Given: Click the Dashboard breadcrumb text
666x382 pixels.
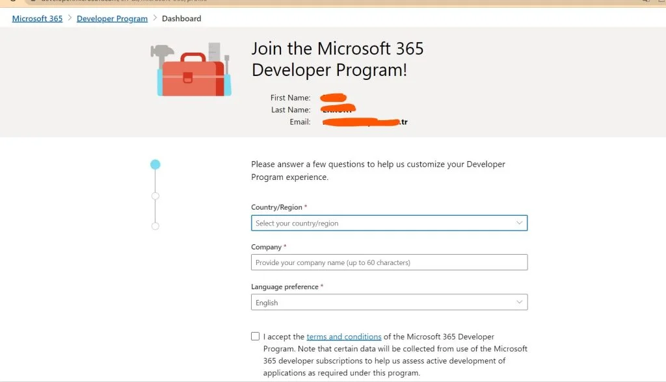Looking at the screenshot, I should coord(181,19).
